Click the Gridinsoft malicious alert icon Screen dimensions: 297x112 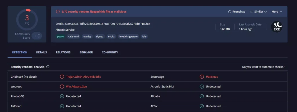click(62, 77)
